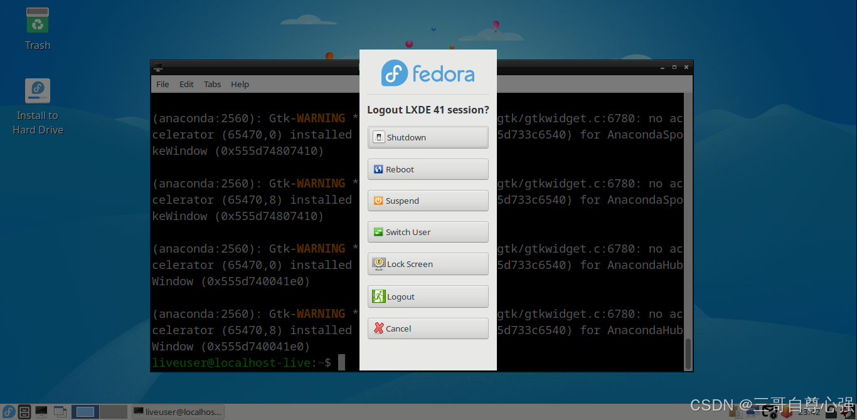The width and height of the screenshot is (857, 420).
Task: Open the Trash desktop icon
Action: point(38,29)
